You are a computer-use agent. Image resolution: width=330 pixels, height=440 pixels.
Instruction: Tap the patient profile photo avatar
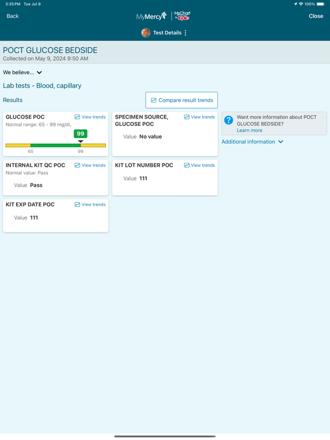(146, 33)
